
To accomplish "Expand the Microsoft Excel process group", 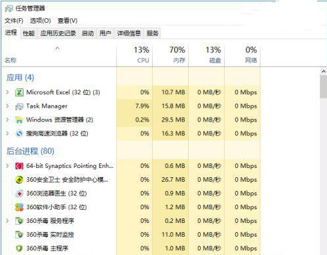I will [7, 92].
